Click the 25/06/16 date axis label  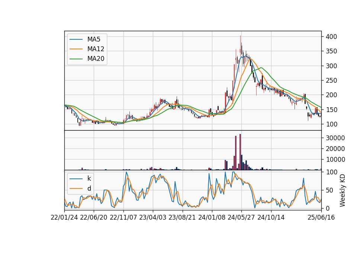click(x=321, y=217)
